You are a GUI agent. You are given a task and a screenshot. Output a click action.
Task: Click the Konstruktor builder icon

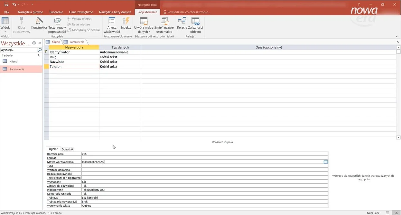coord(39,23)
